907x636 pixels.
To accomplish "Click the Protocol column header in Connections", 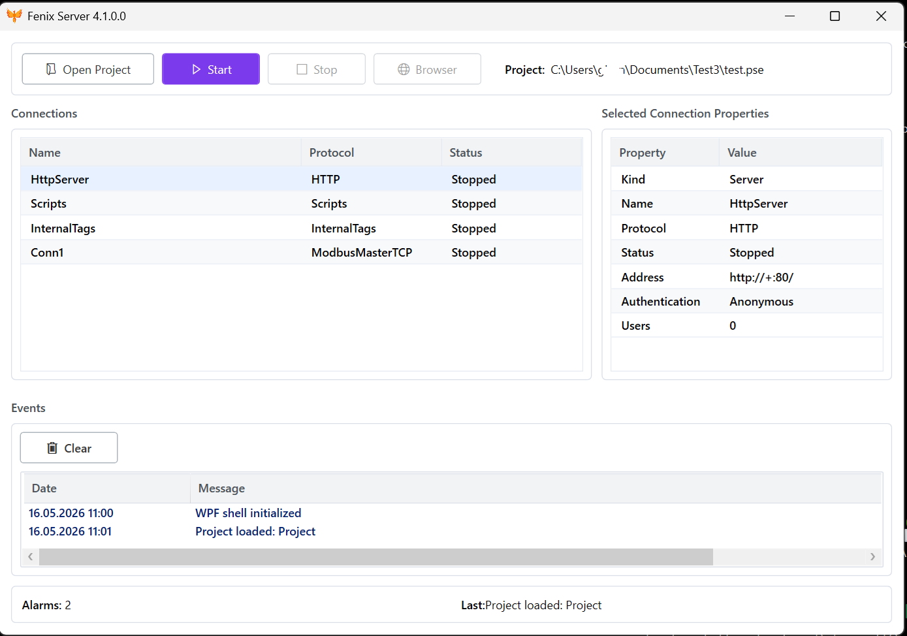I will [x=372, y=152].
